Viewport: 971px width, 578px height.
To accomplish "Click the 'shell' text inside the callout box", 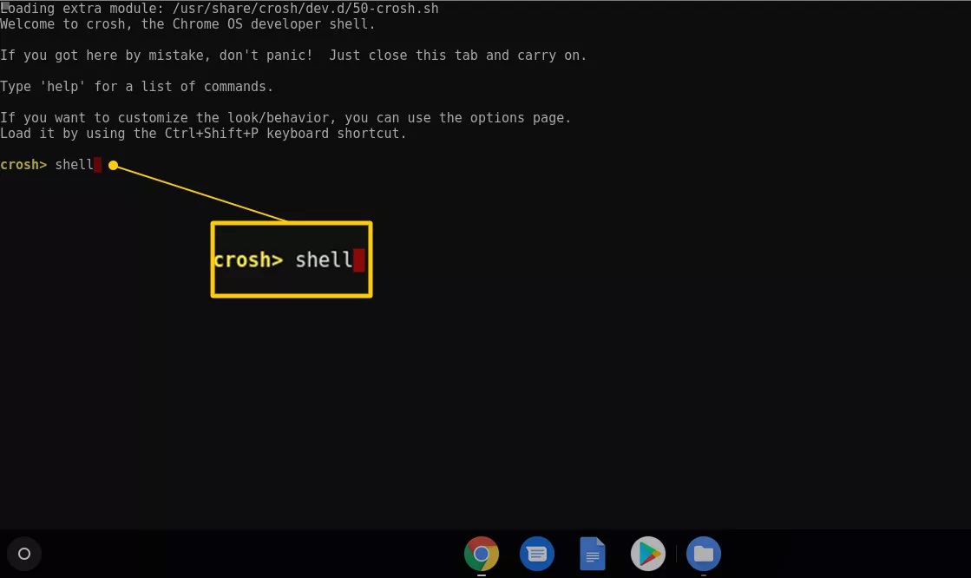I will pyautogui.click(x=324, y=260).
